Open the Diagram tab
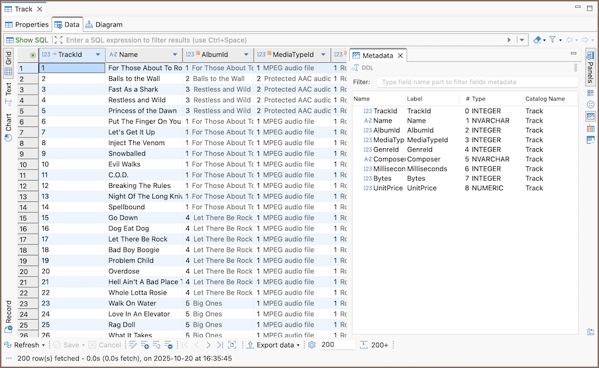 tap(103, 24)
